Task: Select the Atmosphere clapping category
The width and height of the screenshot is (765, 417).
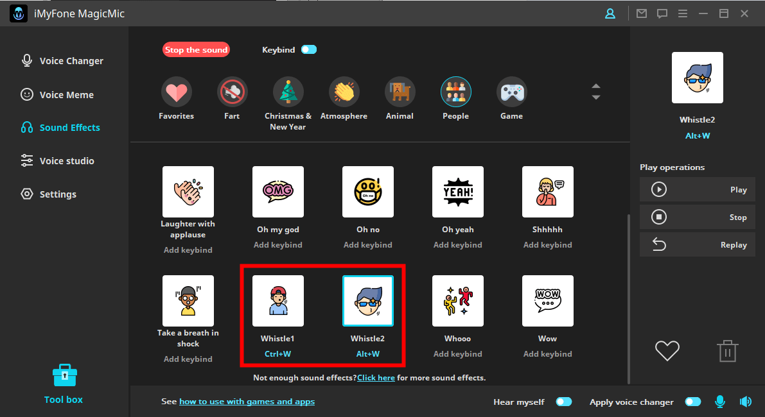Action: click(344, 92)
